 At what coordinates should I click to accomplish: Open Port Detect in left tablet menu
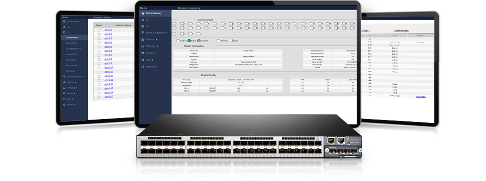click(70, 71)
